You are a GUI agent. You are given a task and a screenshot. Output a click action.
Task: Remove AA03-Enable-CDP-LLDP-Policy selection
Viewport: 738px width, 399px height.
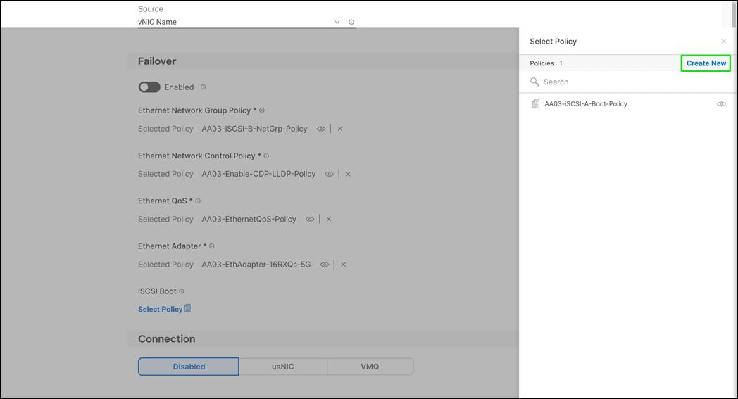pos(348,174)
